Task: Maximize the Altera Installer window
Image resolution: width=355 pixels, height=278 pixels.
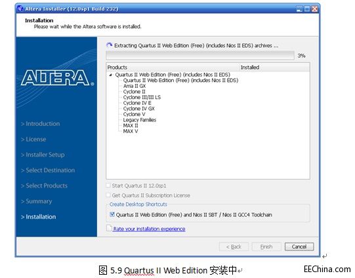Action: [x=307, y=9]
